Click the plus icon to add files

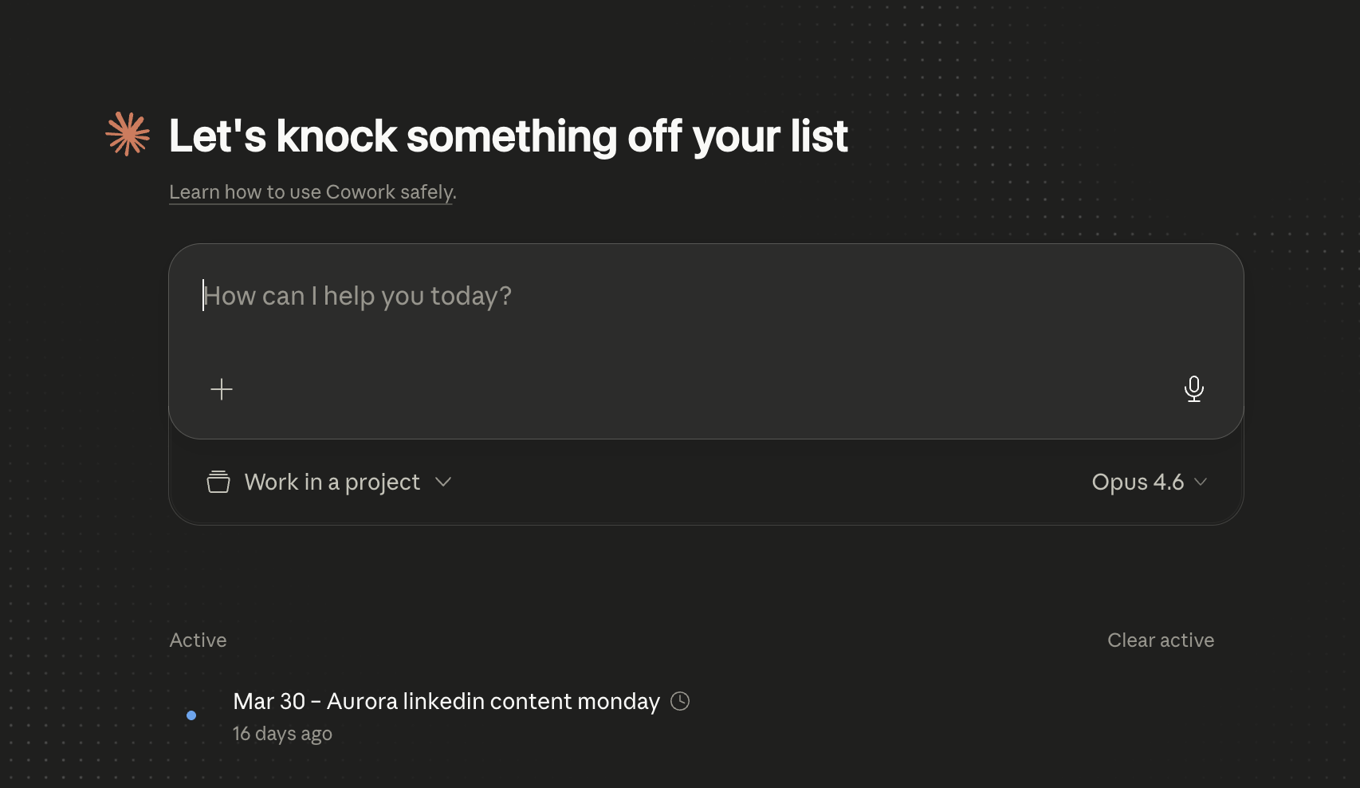click(x=222, y=389)
